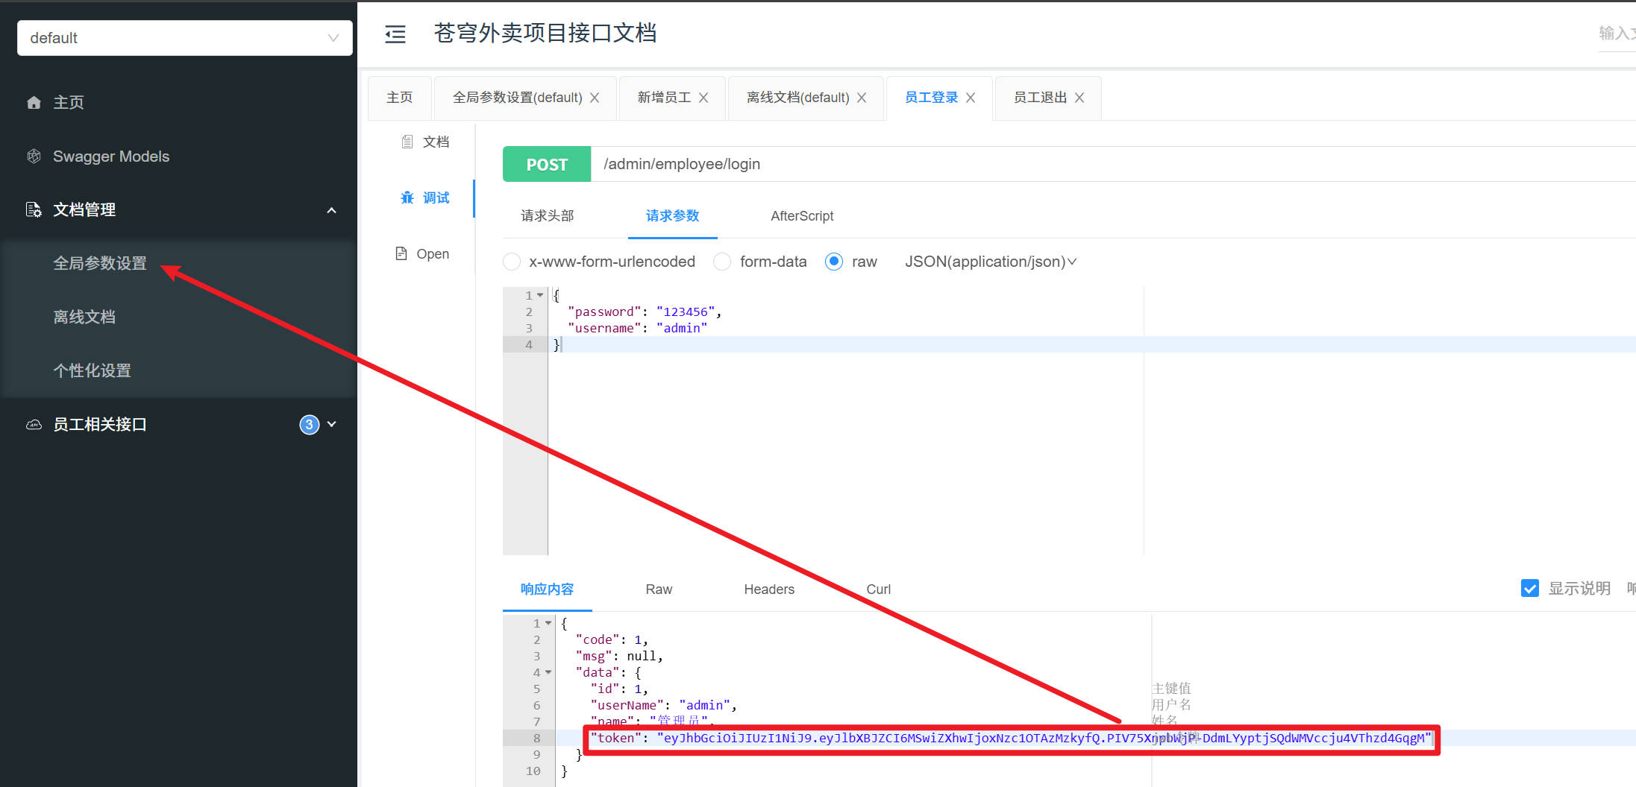Click the 文档 page icon
The image size is (1636, 787).
point(407,142)
